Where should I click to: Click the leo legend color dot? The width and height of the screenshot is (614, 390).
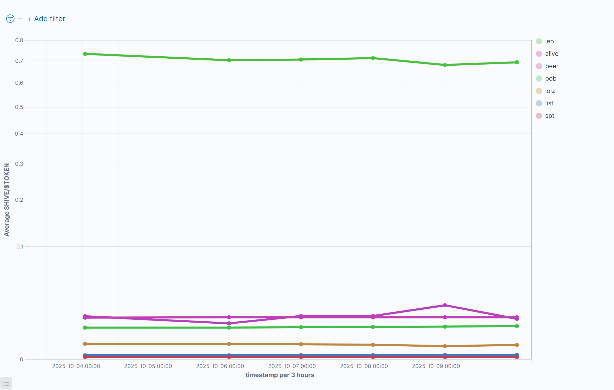coord(539,41)
